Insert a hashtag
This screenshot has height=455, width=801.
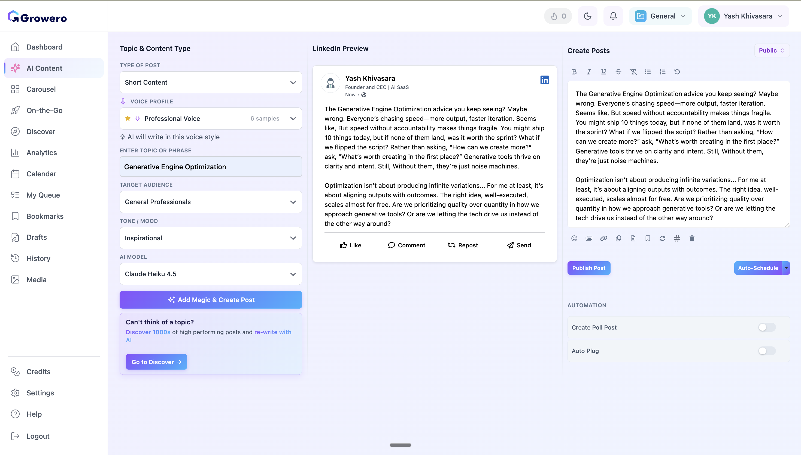[677, 238]
